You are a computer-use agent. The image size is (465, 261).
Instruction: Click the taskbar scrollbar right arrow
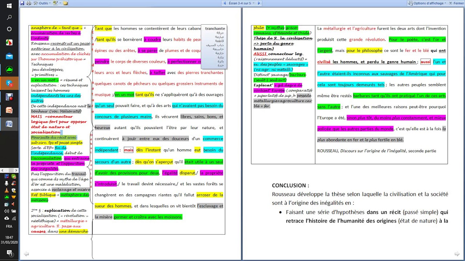(16, 170)
